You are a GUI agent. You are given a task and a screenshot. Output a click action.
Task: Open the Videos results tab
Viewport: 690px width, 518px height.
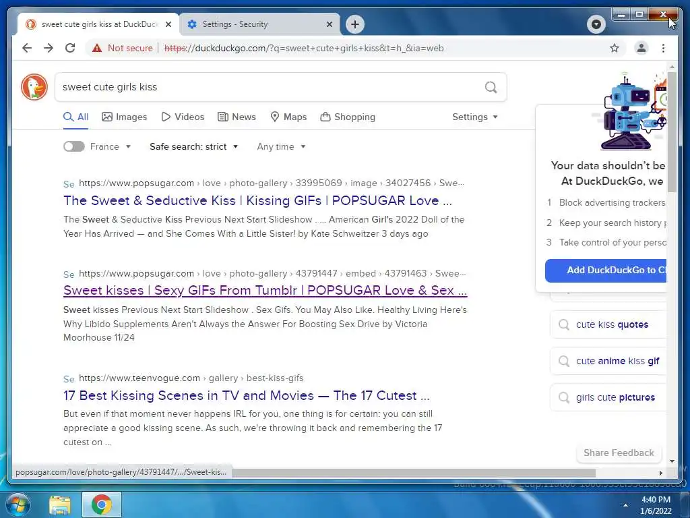[x=183, y=117]
